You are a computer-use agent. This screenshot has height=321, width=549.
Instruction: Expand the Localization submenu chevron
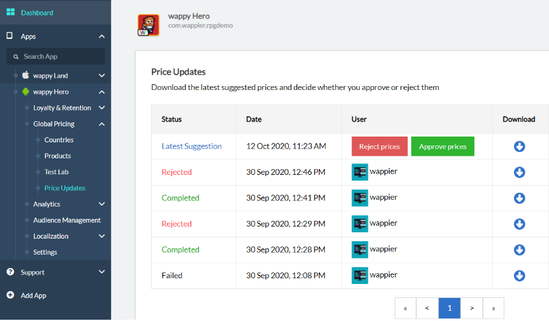pyautogui.click(x=101, y=236)
